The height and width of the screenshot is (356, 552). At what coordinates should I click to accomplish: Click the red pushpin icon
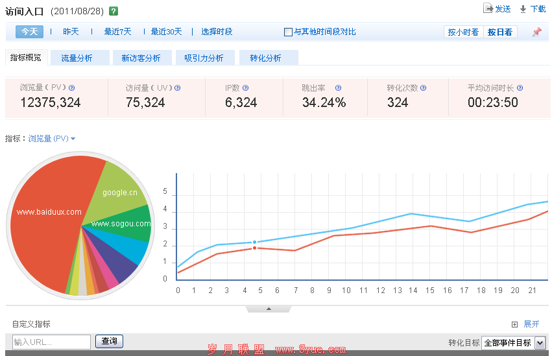537,32
